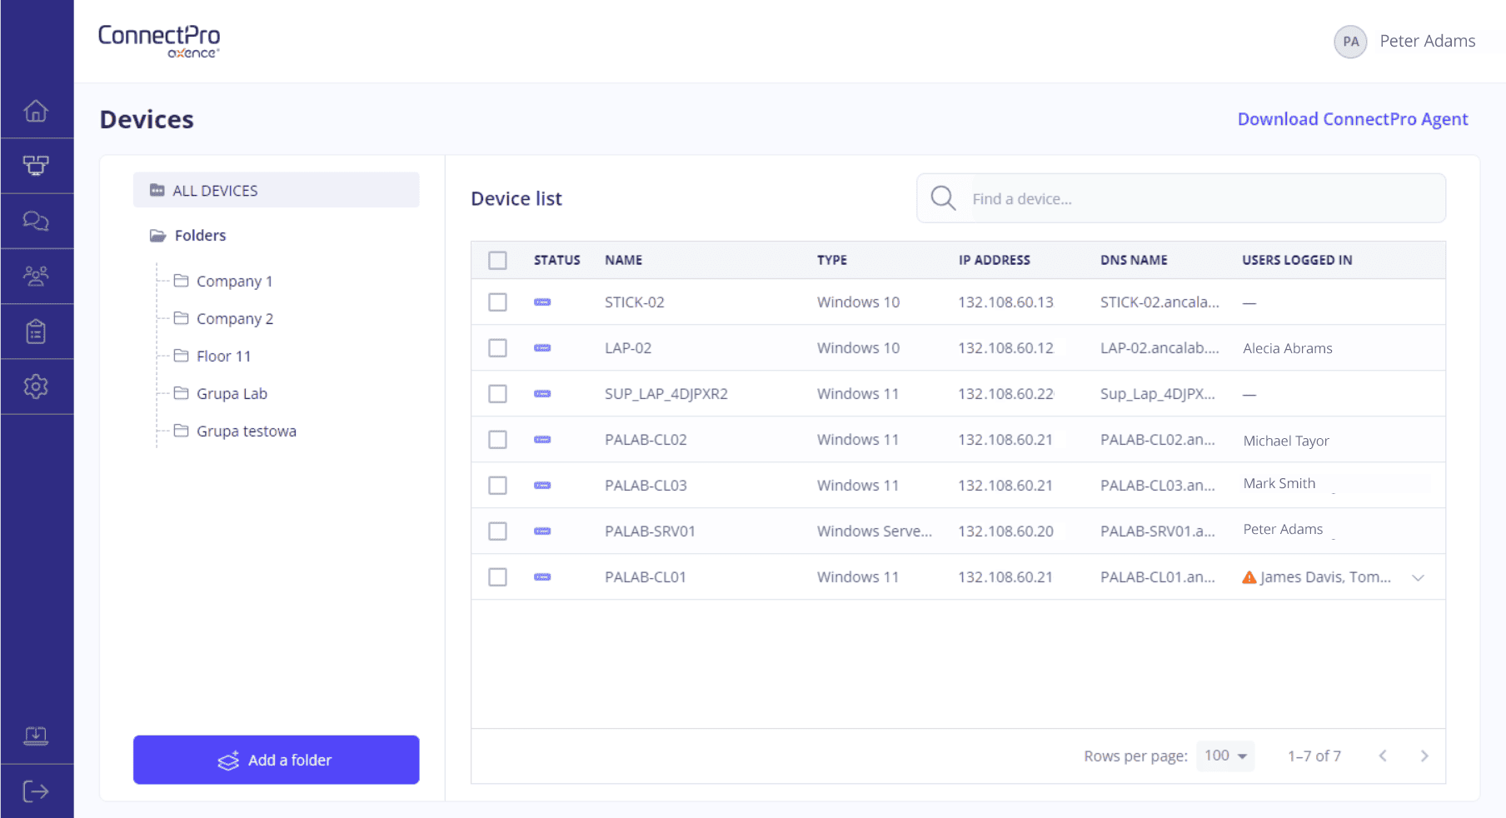
Task: Expand logged-in users list for PALAB-CL01
Action: (1418, 578)
